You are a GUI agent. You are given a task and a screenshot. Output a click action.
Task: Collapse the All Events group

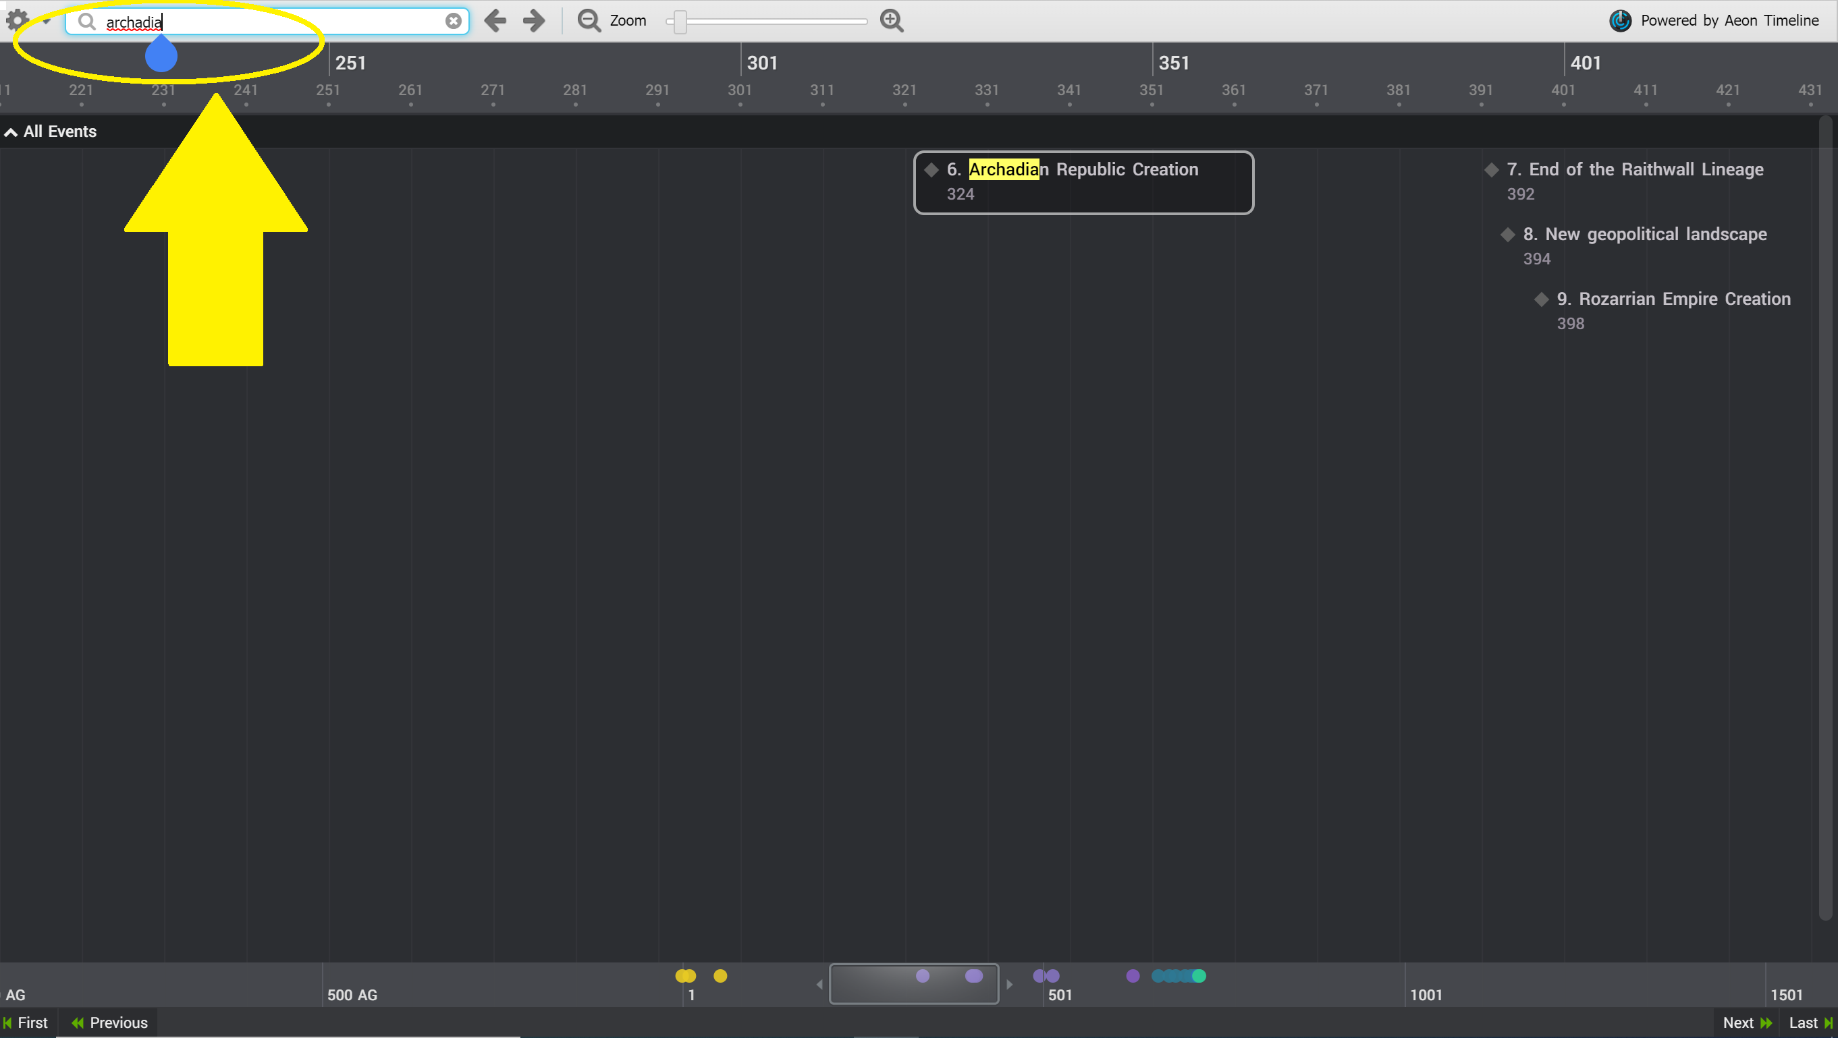tap(11, 132)
